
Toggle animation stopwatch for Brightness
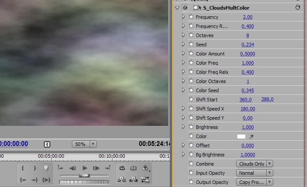tap(191, 127)
